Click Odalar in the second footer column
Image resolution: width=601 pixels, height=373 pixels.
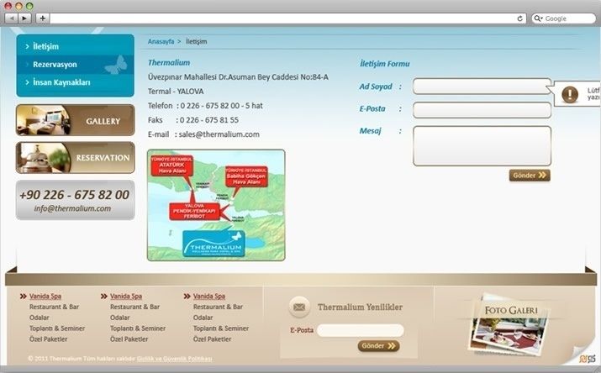tap(120, 318)
